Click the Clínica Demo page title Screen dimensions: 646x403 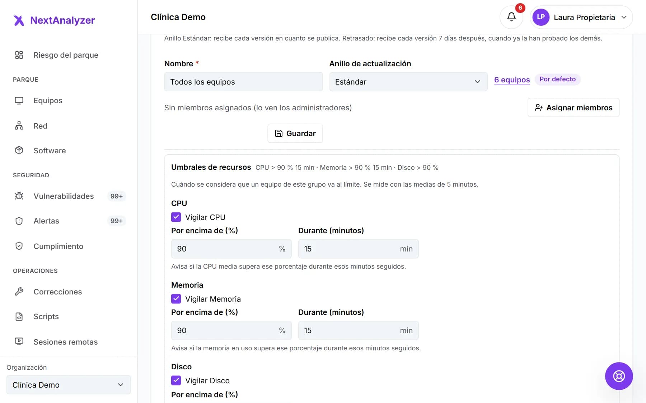(178, 17)
